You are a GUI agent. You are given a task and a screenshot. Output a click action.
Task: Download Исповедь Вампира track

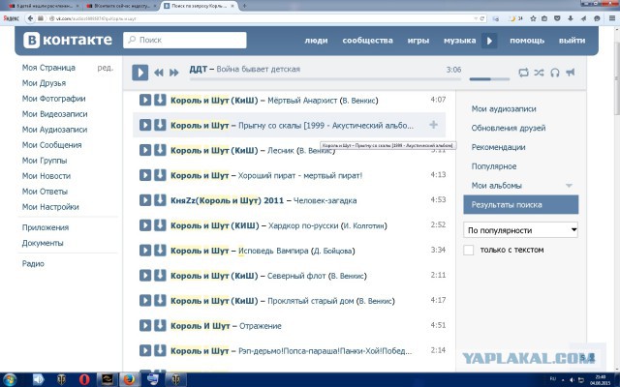coord(160,250)
